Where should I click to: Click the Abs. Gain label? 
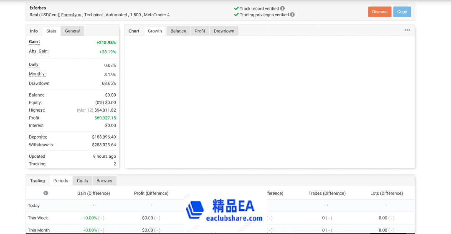click(x=38, y=51)
